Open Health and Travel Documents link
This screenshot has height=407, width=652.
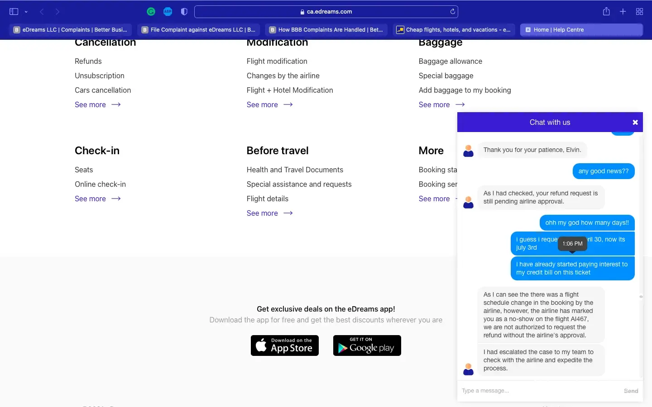point(295,170)
